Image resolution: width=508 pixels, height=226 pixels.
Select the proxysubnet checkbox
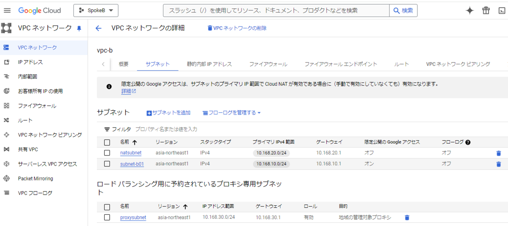click(107, 218)
